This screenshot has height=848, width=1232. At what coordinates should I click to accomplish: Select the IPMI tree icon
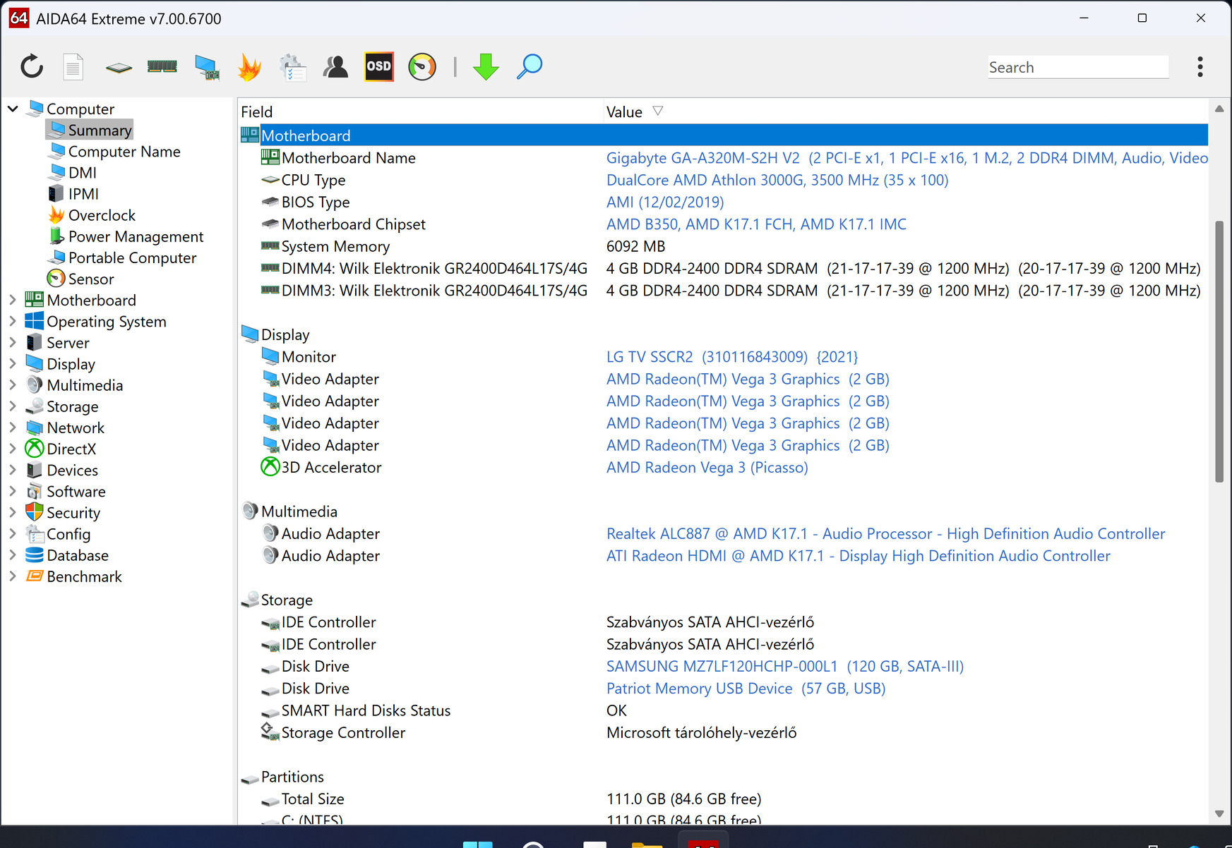pos(56,193)
